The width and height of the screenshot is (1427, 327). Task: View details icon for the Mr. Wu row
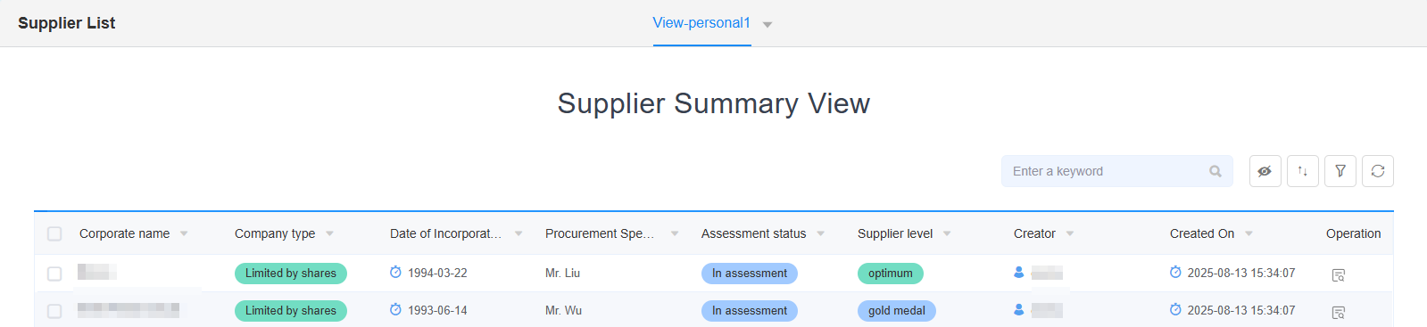1339,313
